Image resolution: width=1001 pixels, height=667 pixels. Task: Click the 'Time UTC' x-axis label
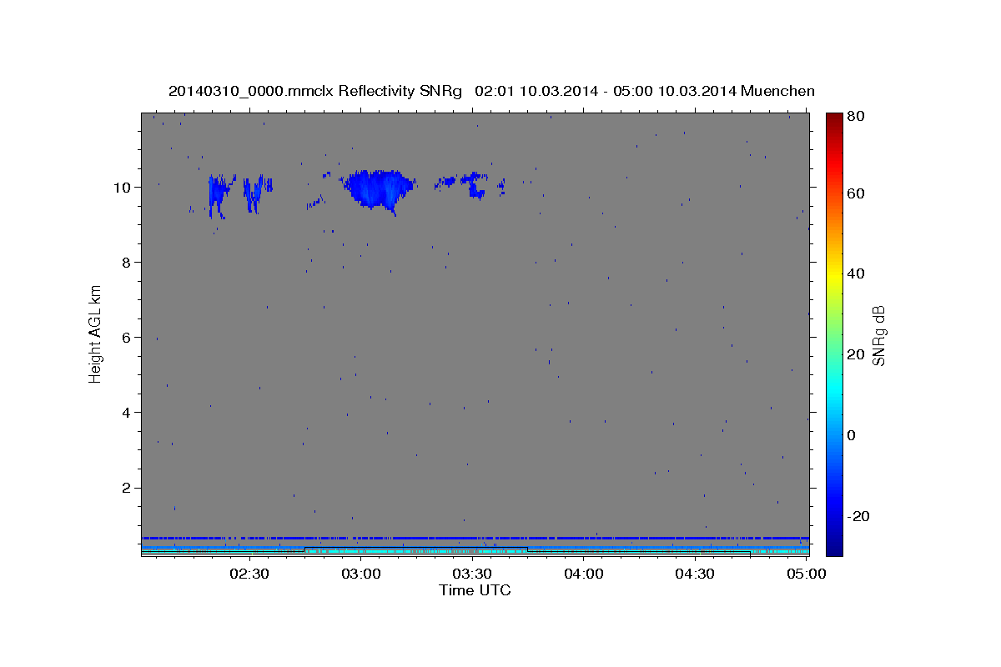pyautogui.click(x=475, y=590)
